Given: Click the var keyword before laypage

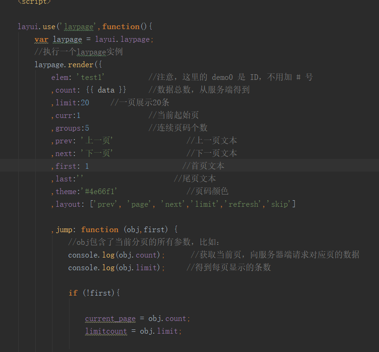Looking at the screenshot, I should tap(41, 39).
